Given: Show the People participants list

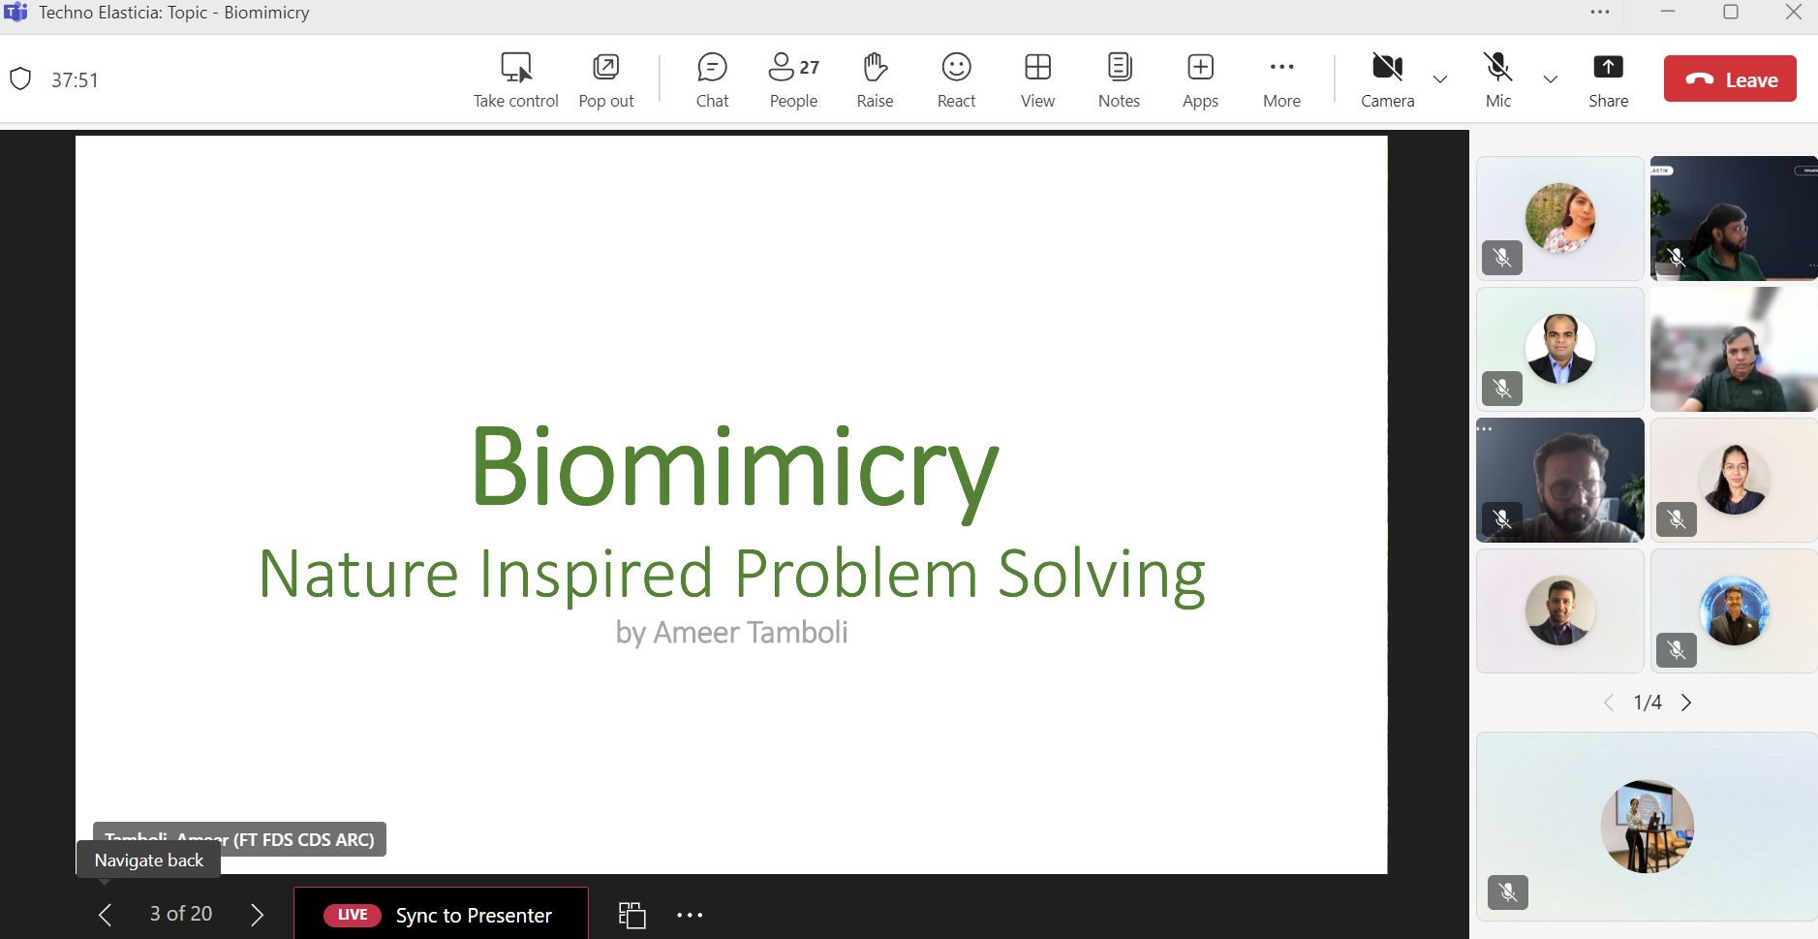Looking at the screenshot, I should 793,79.
